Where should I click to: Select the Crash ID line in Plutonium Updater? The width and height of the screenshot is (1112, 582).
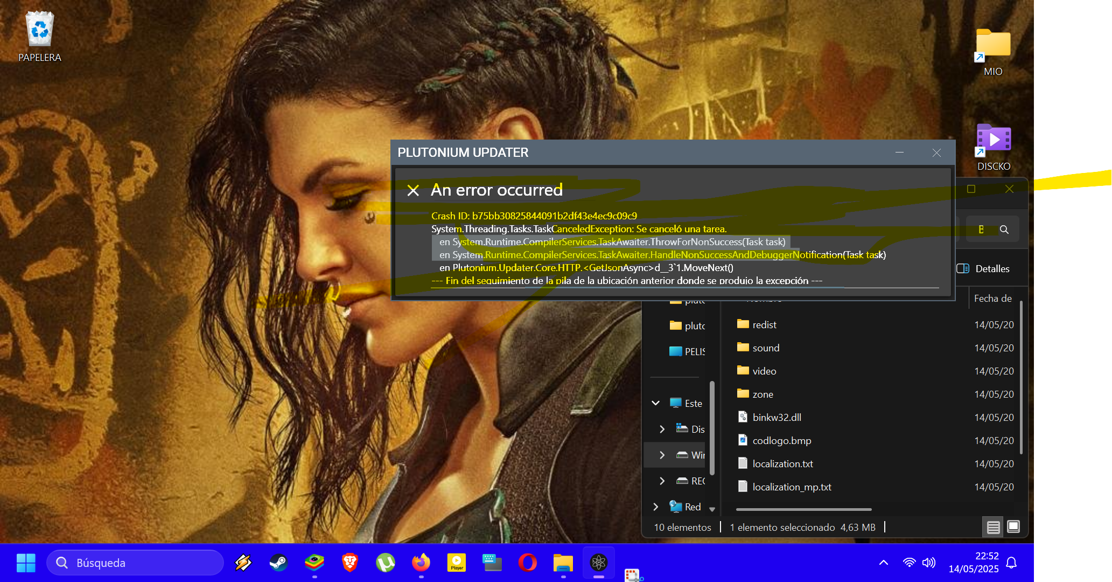(x=534, y=216)
